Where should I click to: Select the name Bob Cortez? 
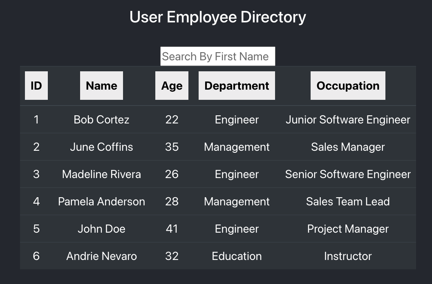(101, 120)
